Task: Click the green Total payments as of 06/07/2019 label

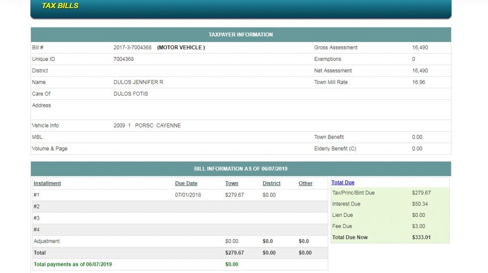Action: pos(72,264)
